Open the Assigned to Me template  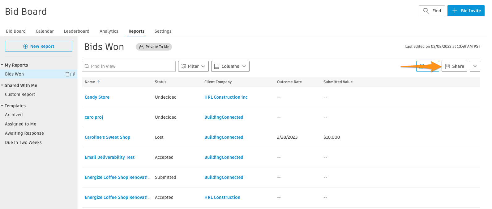coord(21,124)
